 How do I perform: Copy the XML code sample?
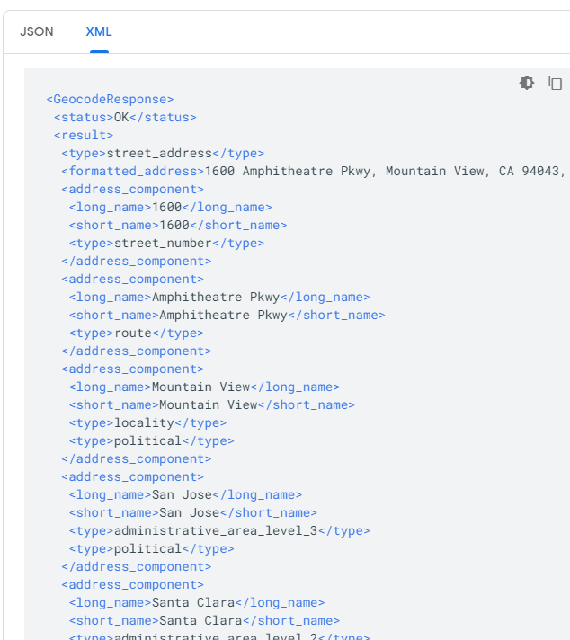(556, 83)
